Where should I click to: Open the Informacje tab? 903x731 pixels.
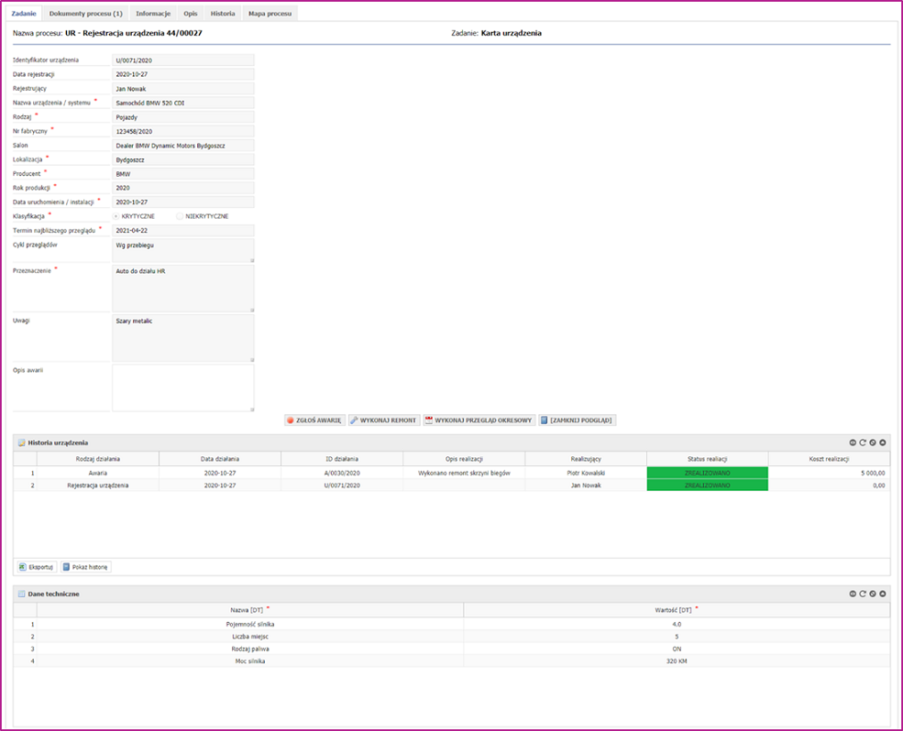coord(153,14)
